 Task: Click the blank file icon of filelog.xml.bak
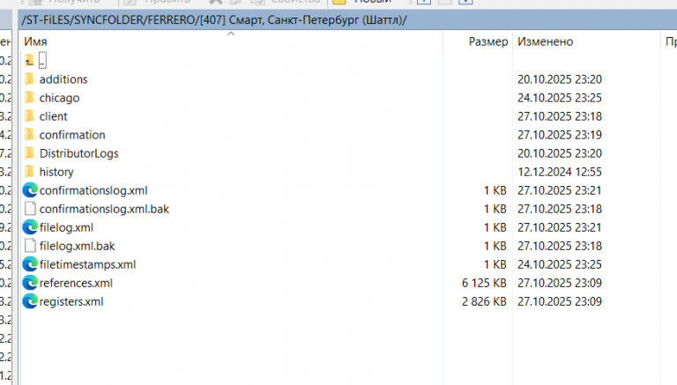pyautogui.click(x=30, y=246)
